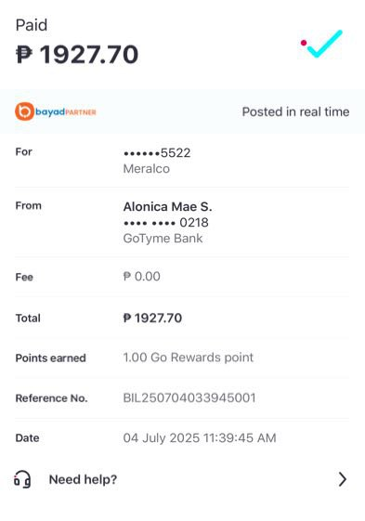The width and height of the screenshot is (365, 521).
Task: Tap the Alonica Mae S. sender name
Action: point(167,207)
